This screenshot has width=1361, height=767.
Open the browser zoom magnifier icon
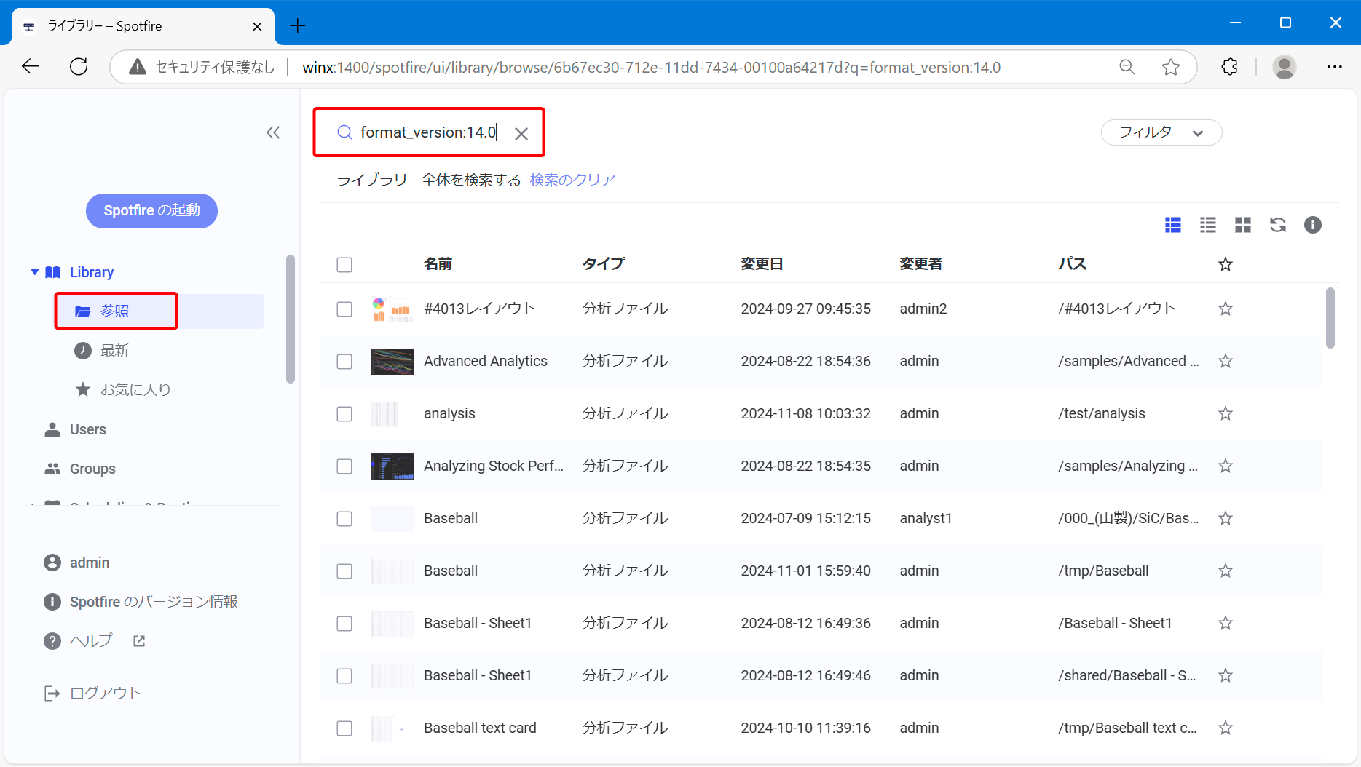pos(1127,67)
